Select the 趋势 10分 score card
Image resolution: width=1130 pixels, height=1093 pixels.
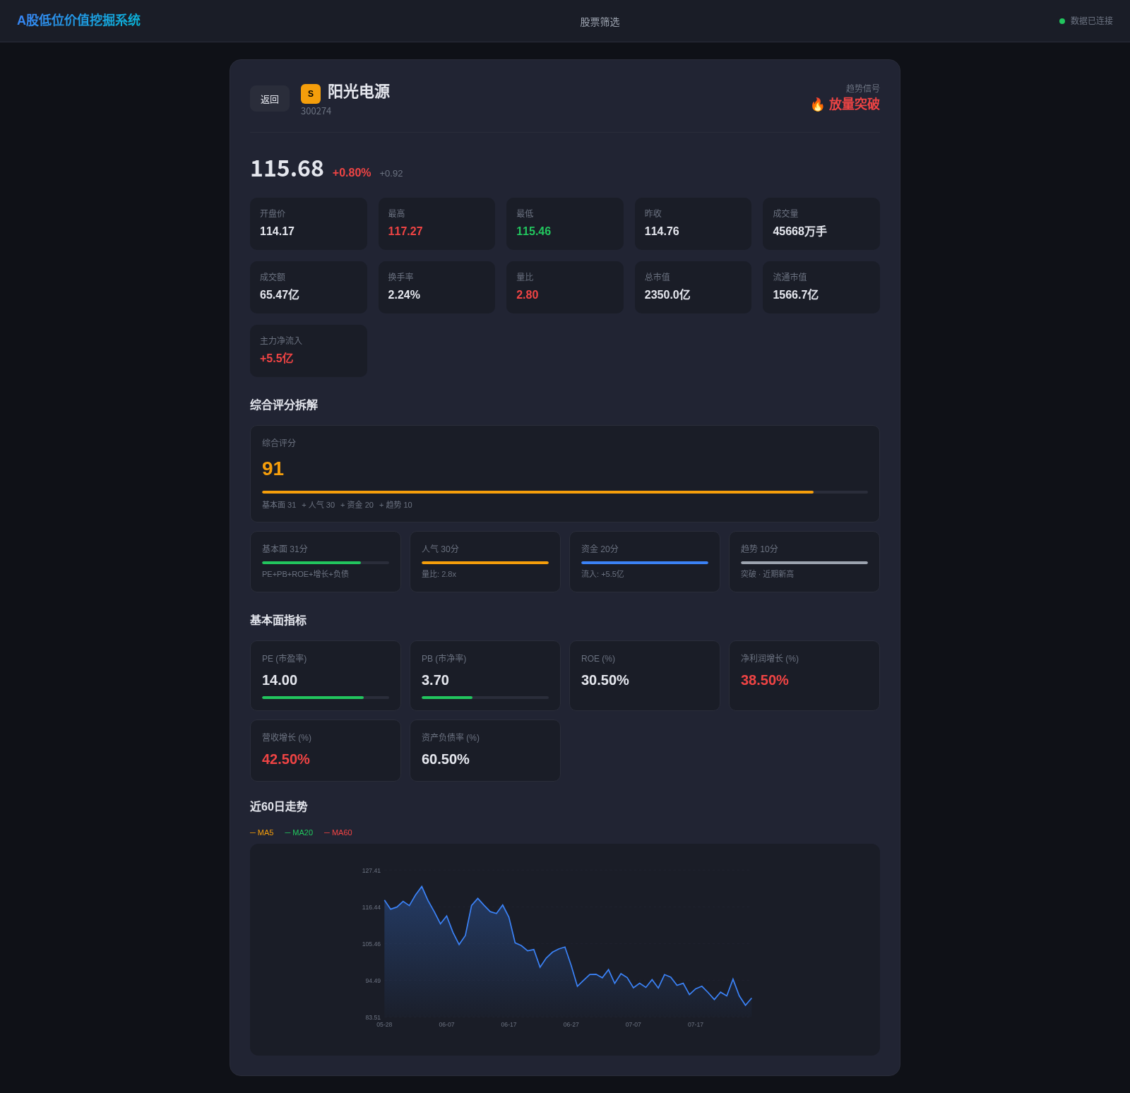click(804, 562)
